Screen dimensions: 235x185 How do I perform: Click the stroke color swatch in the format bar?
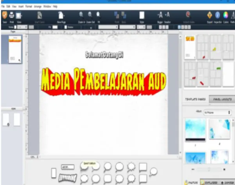pos(31,27)
